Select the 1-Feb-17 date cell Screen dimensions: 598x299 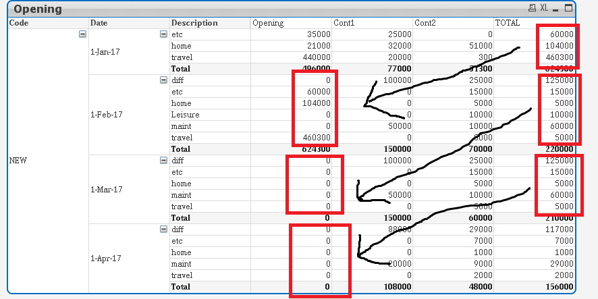107,115
